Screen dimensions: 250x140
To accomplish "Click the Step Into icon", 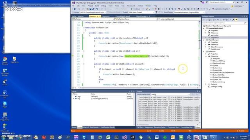I will (x=169, y=9).
